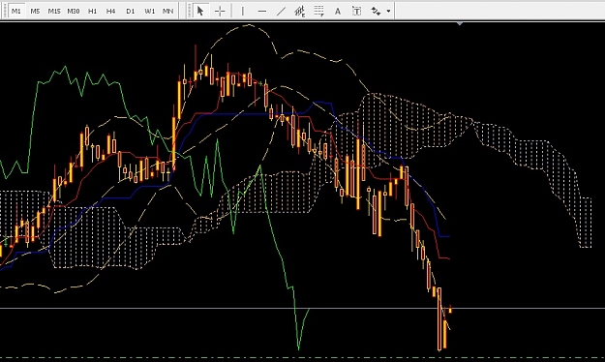Switch chart to M30 timeframe
This screenshot has height=362, width=605.
(74, 11)
